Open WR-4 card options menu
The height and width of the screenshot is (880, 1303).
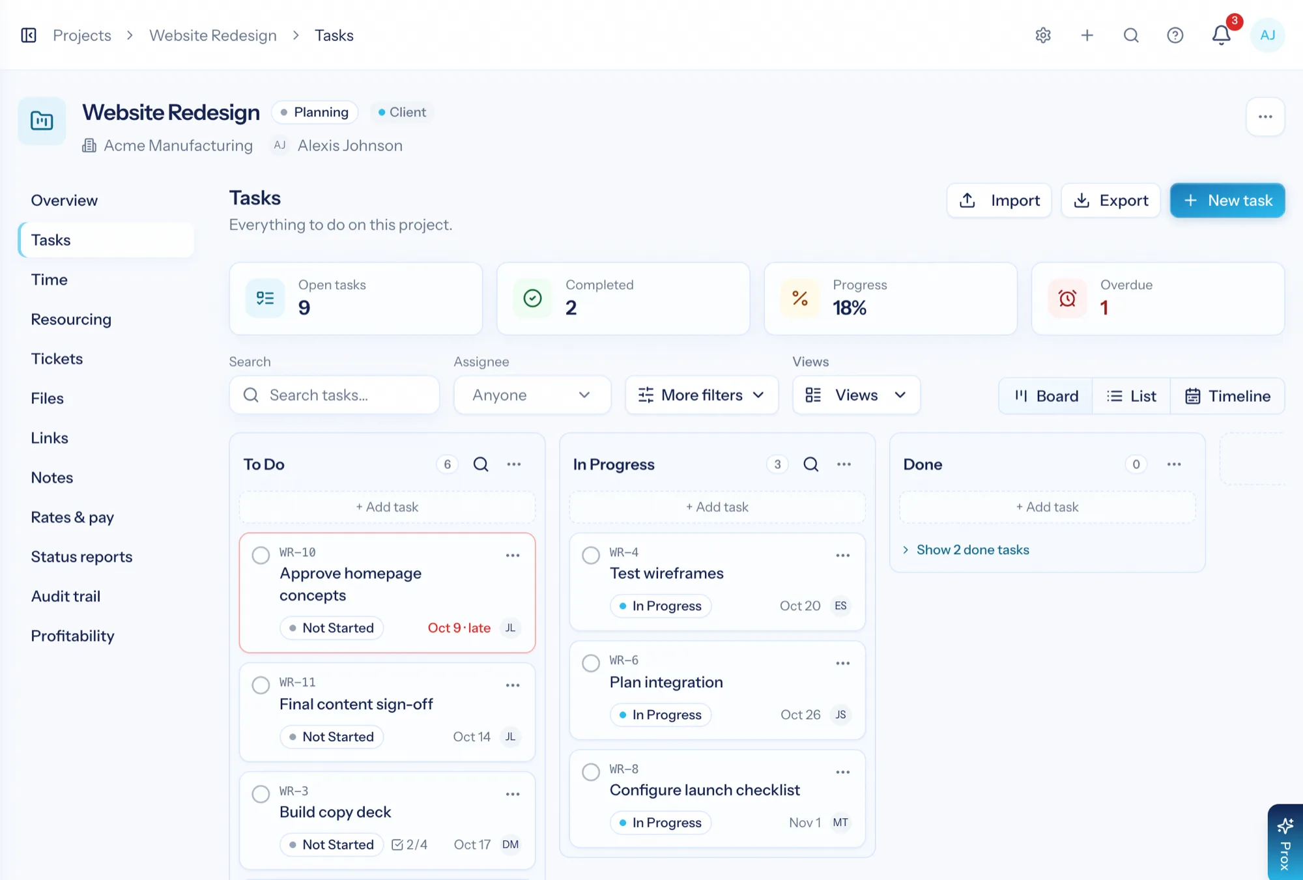point(842,556)
